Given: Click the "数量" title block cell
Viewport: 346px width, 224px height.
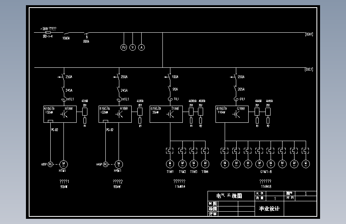Looking at the screenshot, I should tap(260, 198).
